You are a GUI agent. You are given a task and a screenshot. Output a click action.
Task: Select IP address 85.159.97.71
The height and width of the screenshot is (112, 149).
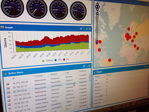(x=20, y=87)
